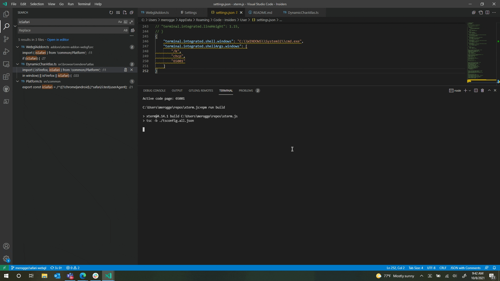Collapse the WebglAddon.ts search results

[x=17, y=47]
